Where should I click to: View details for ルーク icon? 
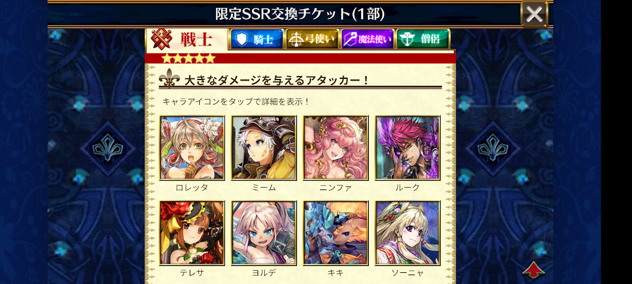tap(407, 147)
